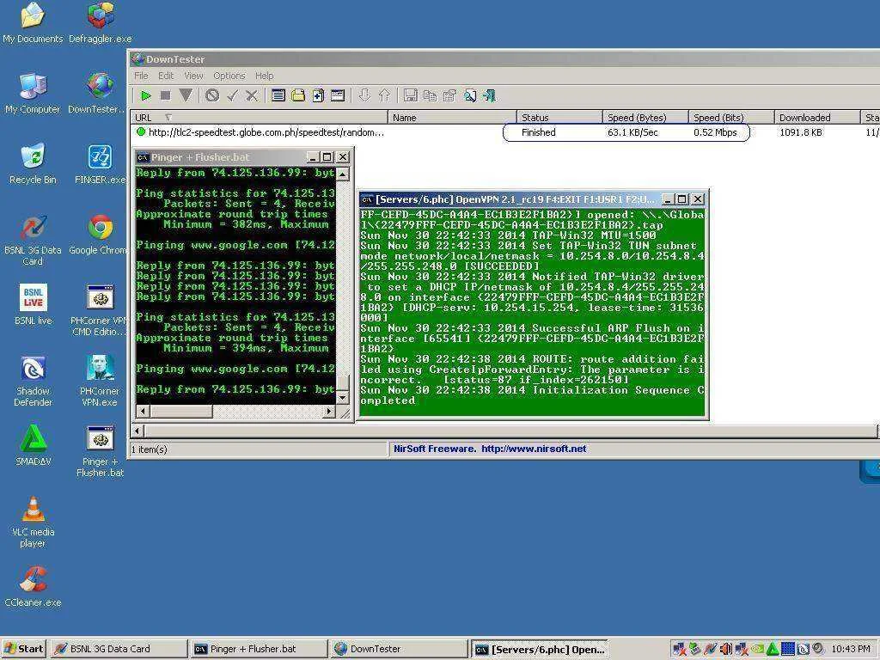Select the BSNL 3G Data Card desktop icon
The height and width of the screenshot is (660, 880).
(x=33, y=241)
